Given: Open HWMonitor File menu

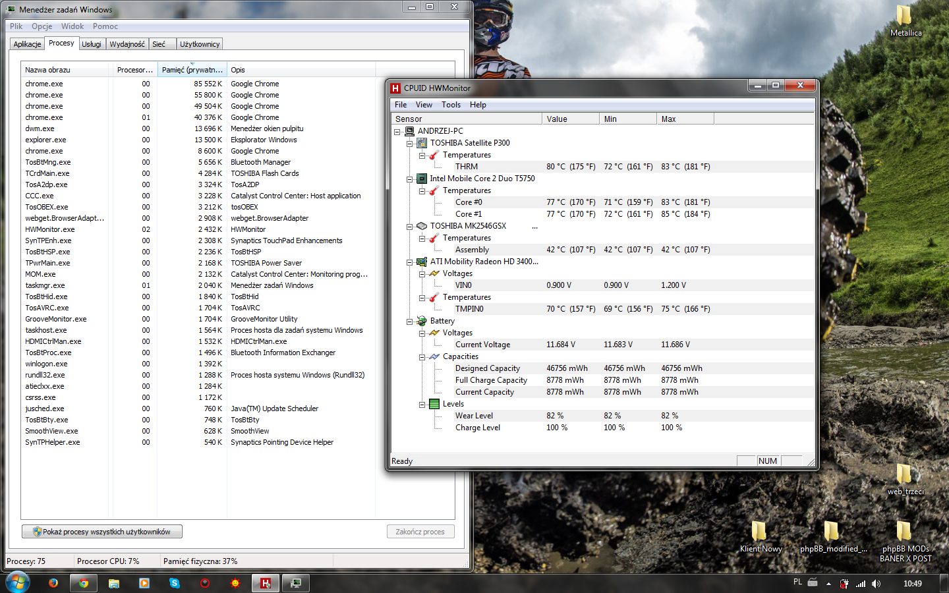Looking at the screenshot, I should [x=401, y=105].
